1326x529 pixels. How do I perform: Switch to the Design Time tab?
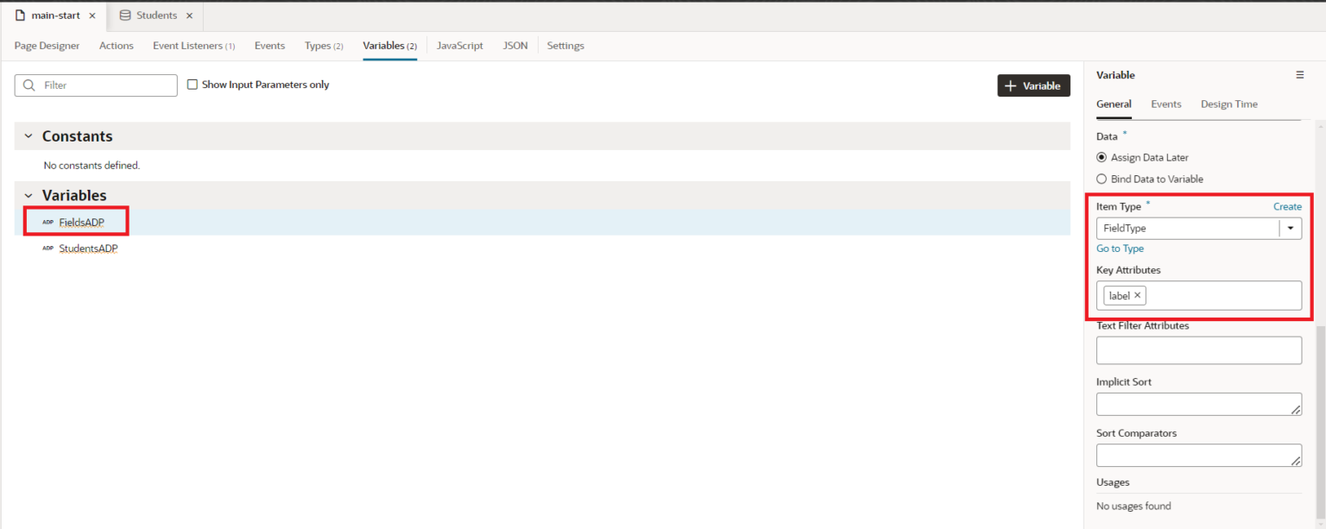point(1228,104)
